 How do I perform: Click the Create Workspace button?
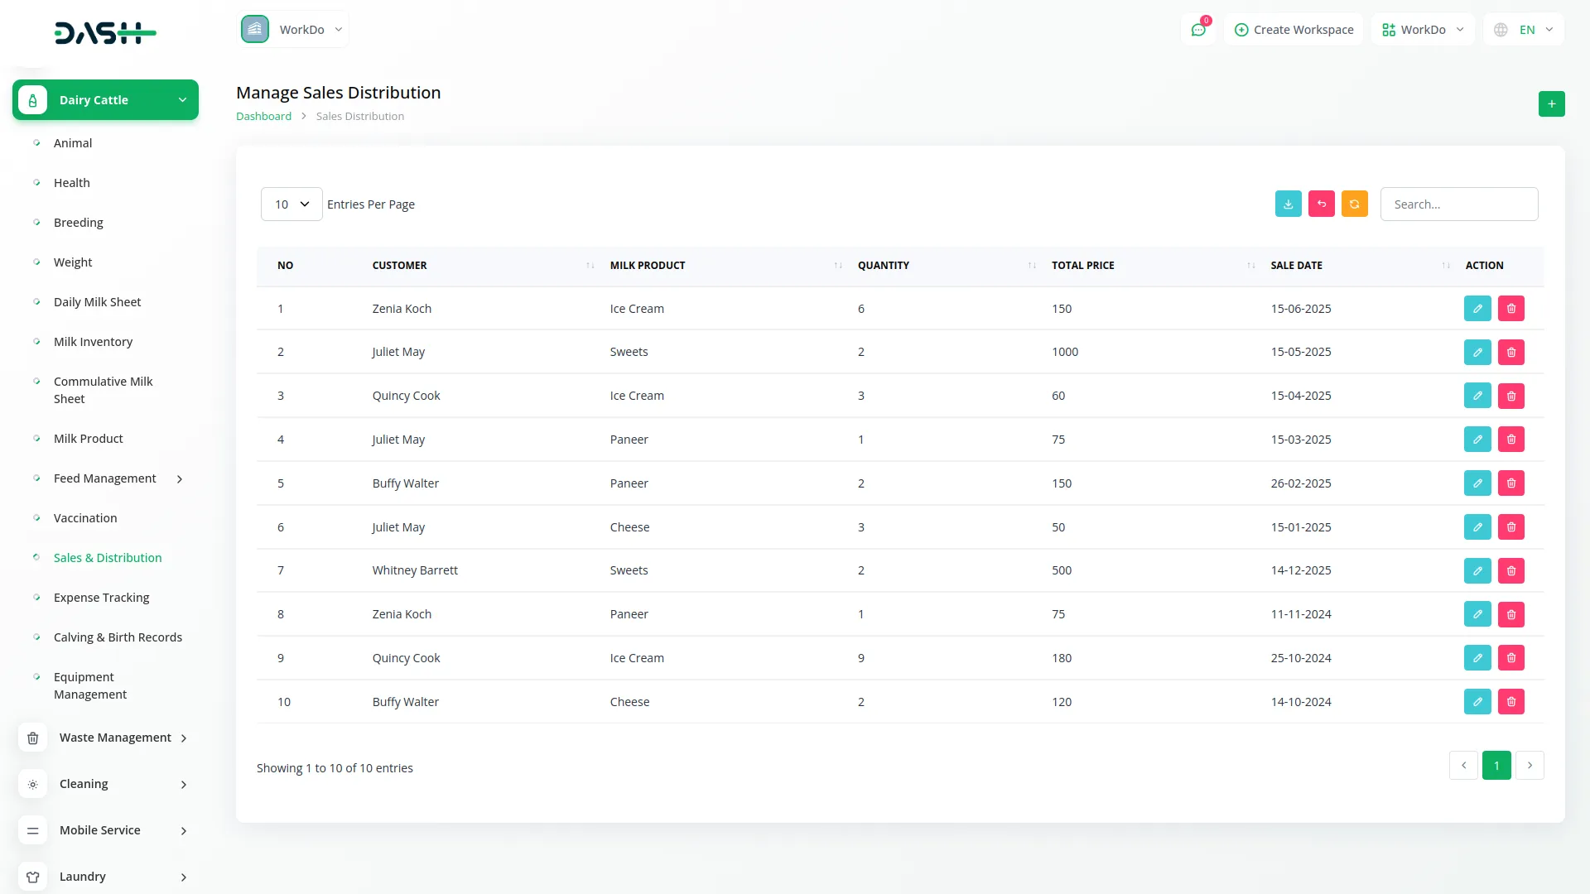pos(1294,30)
